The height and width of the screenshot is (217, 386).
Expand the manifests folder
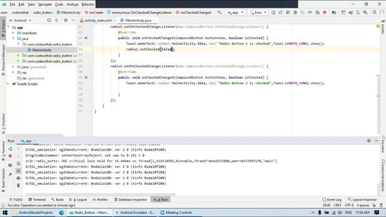[x=13, y=33]
